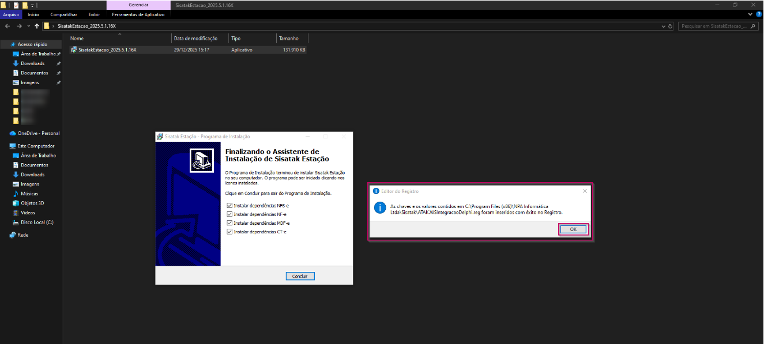Uncheck Instalar dependências CT-e
764x344 pixels.
coord(230,232)
